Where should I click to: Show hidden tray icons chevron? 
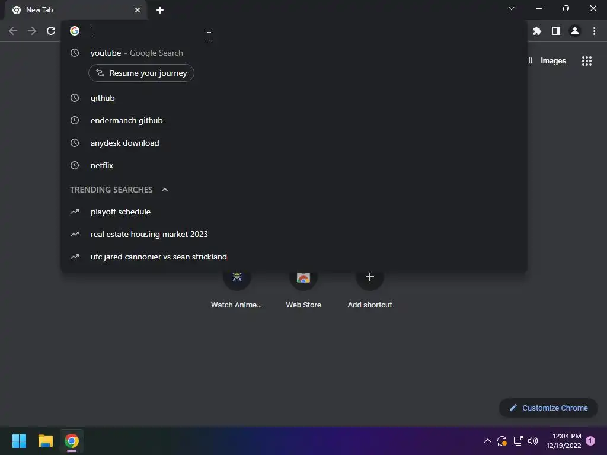[x=488, y=441]
